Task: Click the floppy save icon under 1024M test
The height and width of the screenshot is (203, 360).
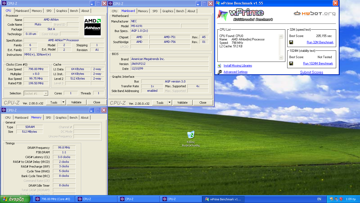Action: [291, 63]
